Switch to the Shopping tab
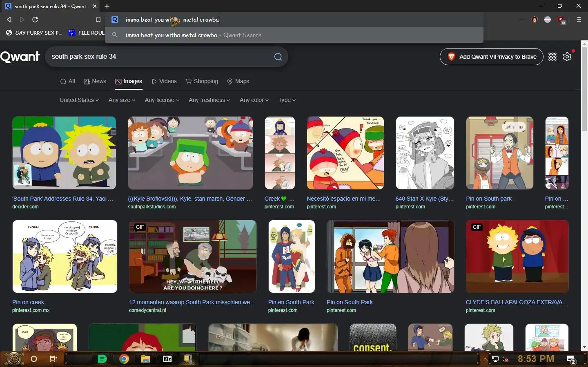 [x=202, y=81]
